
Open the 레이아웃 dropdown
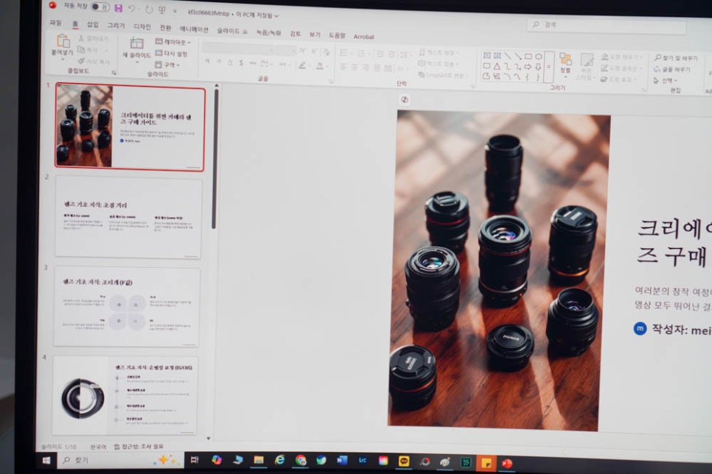click(173, 42)
